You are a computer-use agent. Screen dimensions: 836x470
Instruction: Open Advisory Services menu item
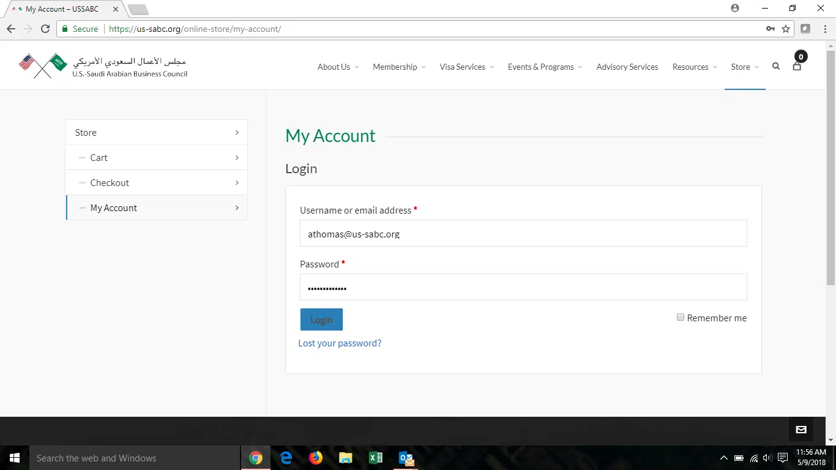(627, 67)
